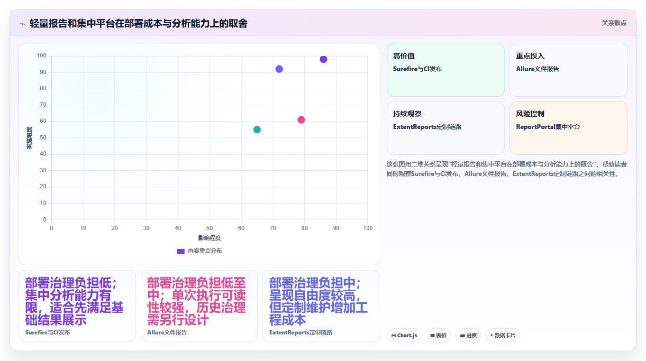Click the main title 轻量报告和集中平台
Viewport: 646px width, 361px height.
[138, 23]
